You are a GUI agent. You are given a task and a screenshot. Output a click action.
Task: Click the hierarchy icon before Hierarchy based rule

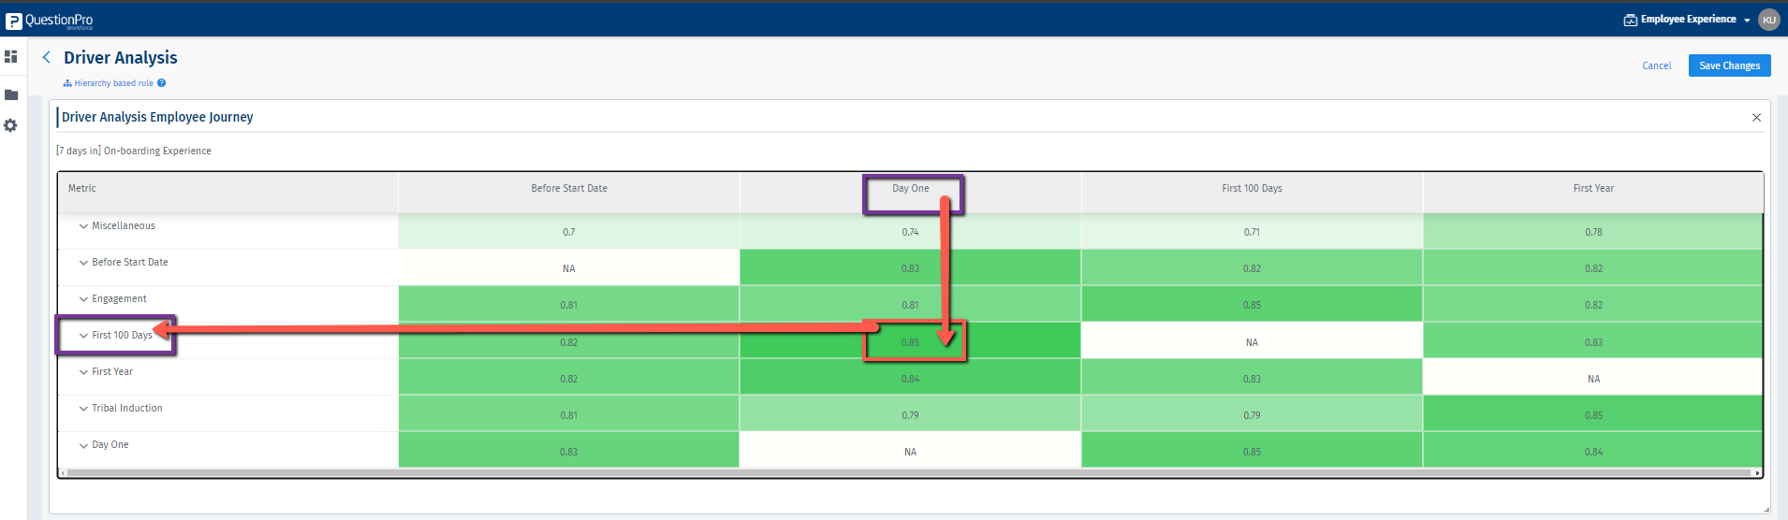click(67, 83)
